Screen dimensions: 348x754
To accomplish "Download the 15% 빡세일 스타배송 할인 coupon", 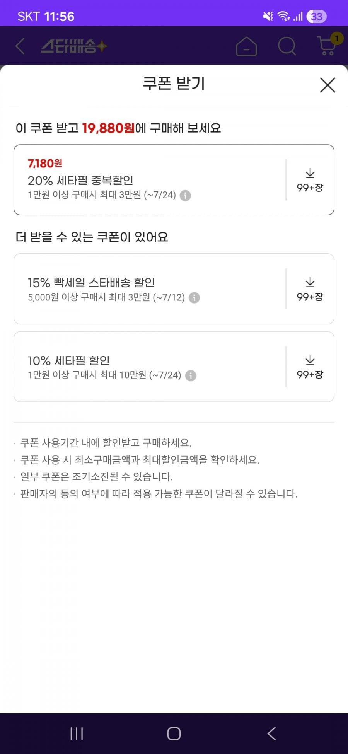I will click(310, 289).
